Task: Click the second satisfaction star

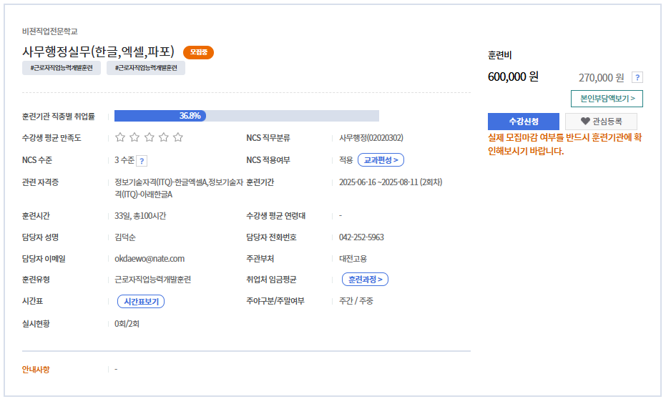Action: [134, 137]
